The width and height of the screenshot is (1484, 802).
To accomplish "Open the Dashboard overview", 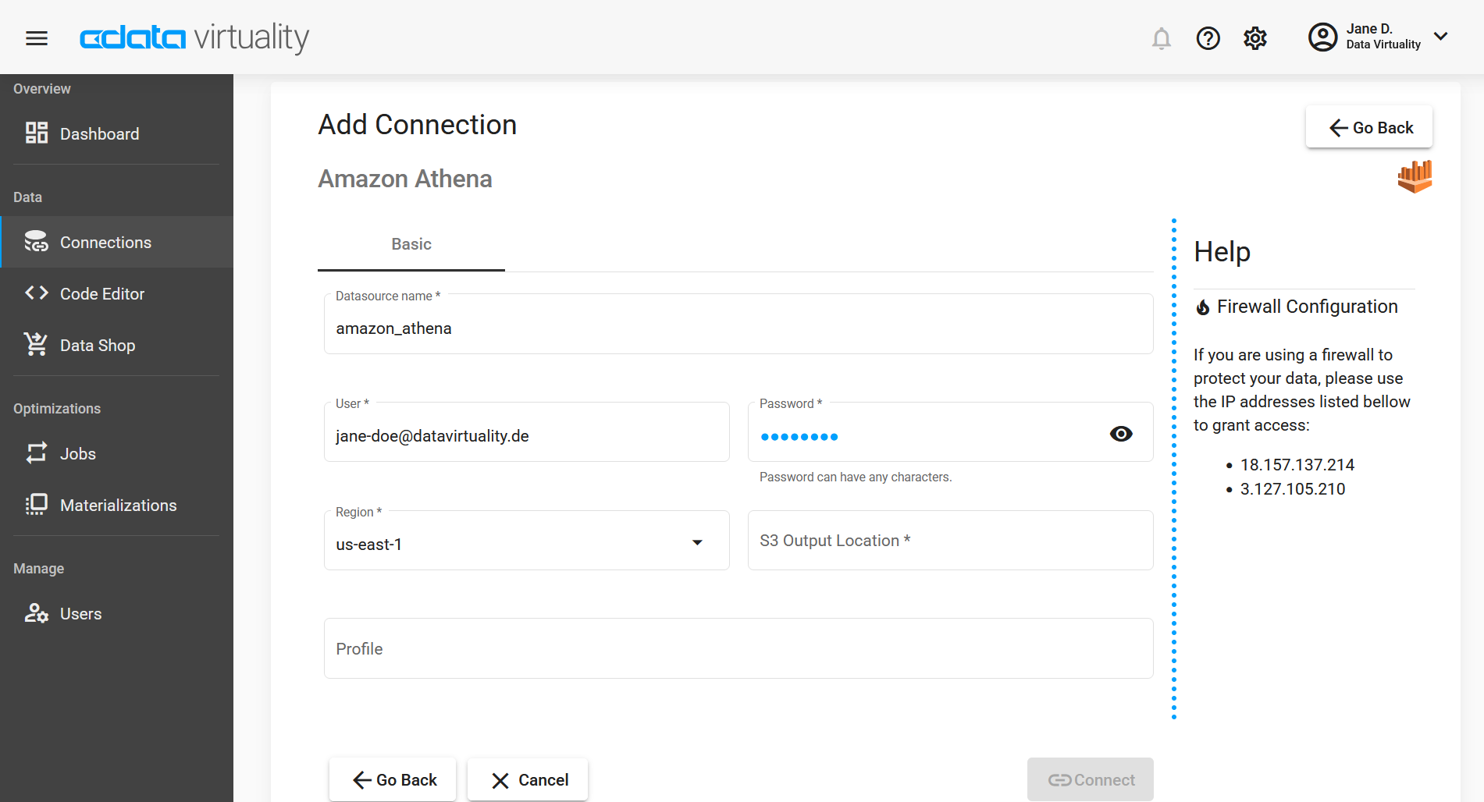I will tap(99, 133).
